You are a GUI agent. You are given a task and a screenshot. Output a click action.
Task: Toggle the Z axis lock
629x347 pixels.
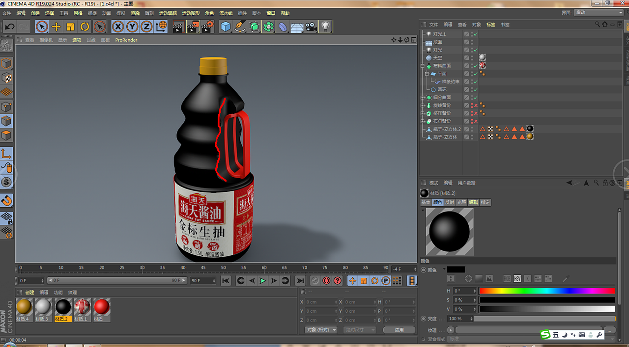146,27
